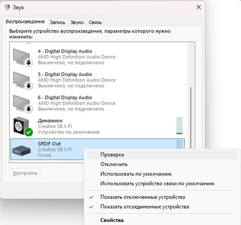Click Creative SB X-Fi under Динамики
This screenshot has height=225, width=241.
coord(55,127)
